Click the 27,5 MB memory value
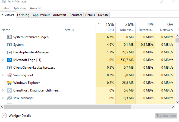The height and width of the screenshot is (122, 179). tap(128, 52)
